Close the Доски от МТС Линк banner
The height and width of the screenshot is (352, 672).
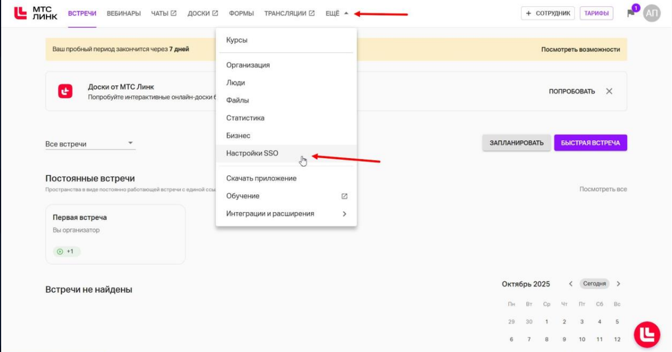pyautogui.click(x=609, y=92)
